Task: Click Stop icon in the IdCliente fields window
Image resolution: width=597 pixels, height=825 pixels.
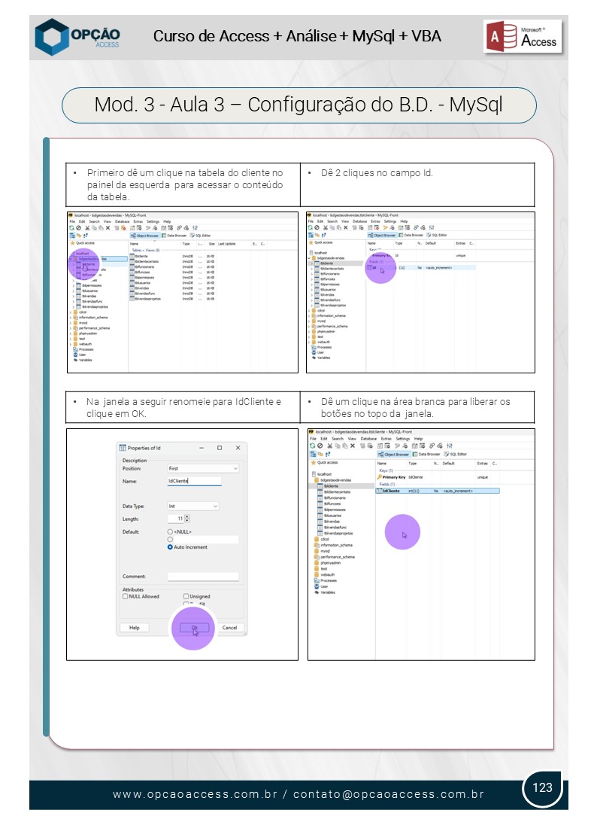Action: [320, 446]
